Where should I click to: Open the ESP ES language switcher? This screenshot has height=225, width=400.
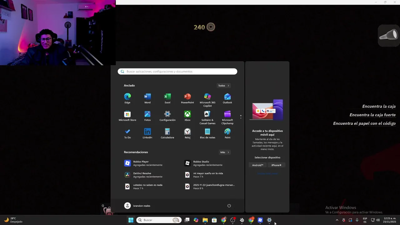tap(365, 220)
